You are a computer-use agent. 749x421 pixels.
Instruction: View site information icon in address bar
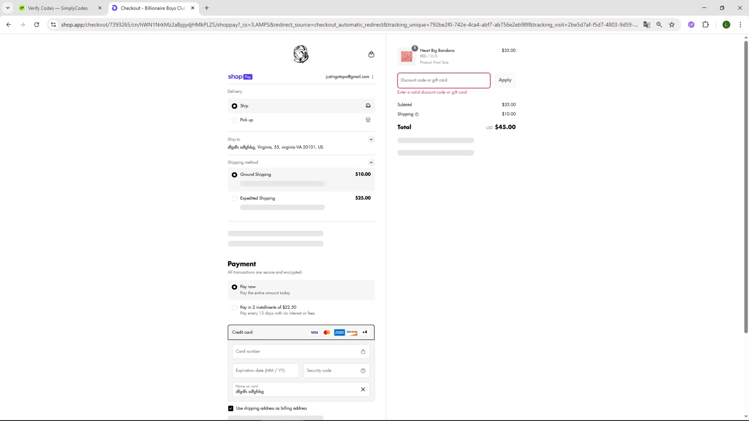coord(53,24)
